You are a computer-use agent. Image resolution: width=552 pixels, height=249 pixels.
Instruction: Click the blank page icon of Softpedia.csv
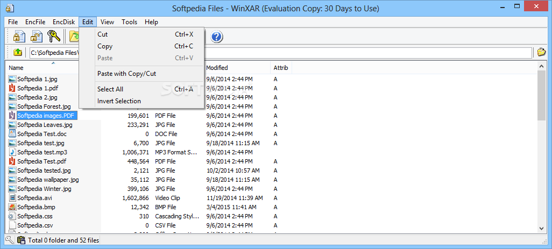[x=12, y=225]
